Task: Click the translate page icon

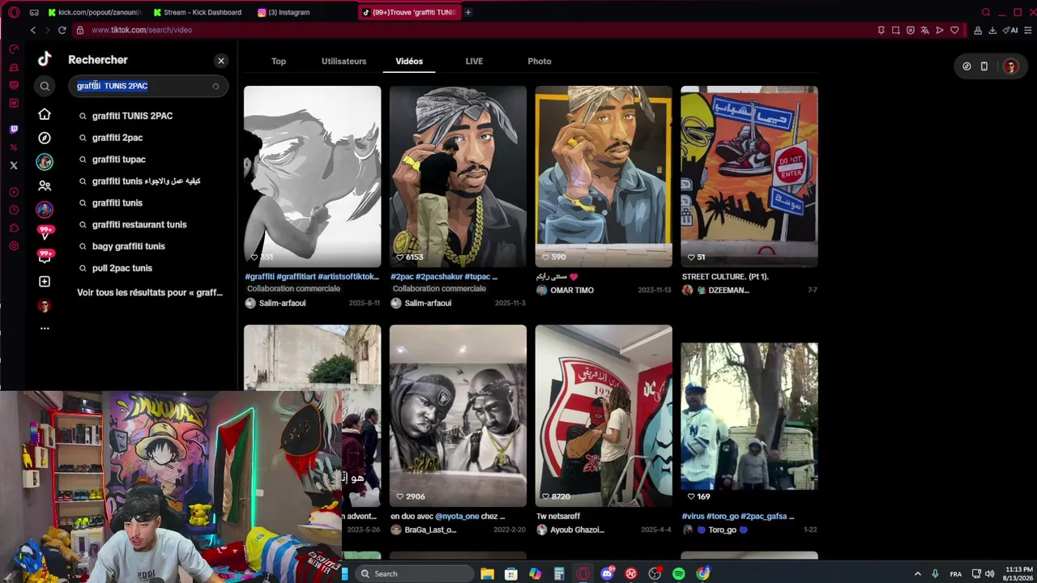Action: pyautogui.click(x=925, y=30)
